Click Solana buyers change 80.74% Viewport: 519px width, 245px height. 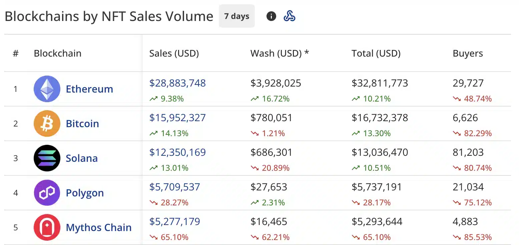click(472, 168)
